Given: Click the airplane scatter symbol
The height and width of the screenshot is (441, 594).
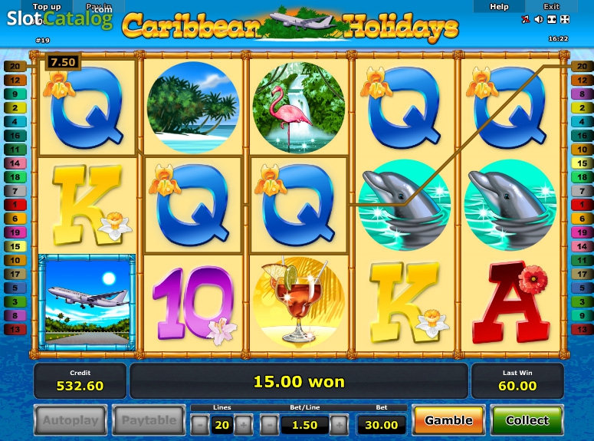Looking at the screenshot, I should click(87, 302).
